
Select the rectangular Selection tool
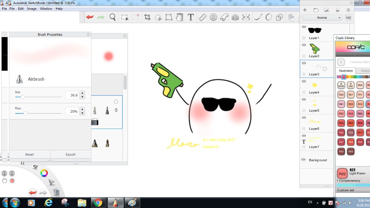pos(125,17)
